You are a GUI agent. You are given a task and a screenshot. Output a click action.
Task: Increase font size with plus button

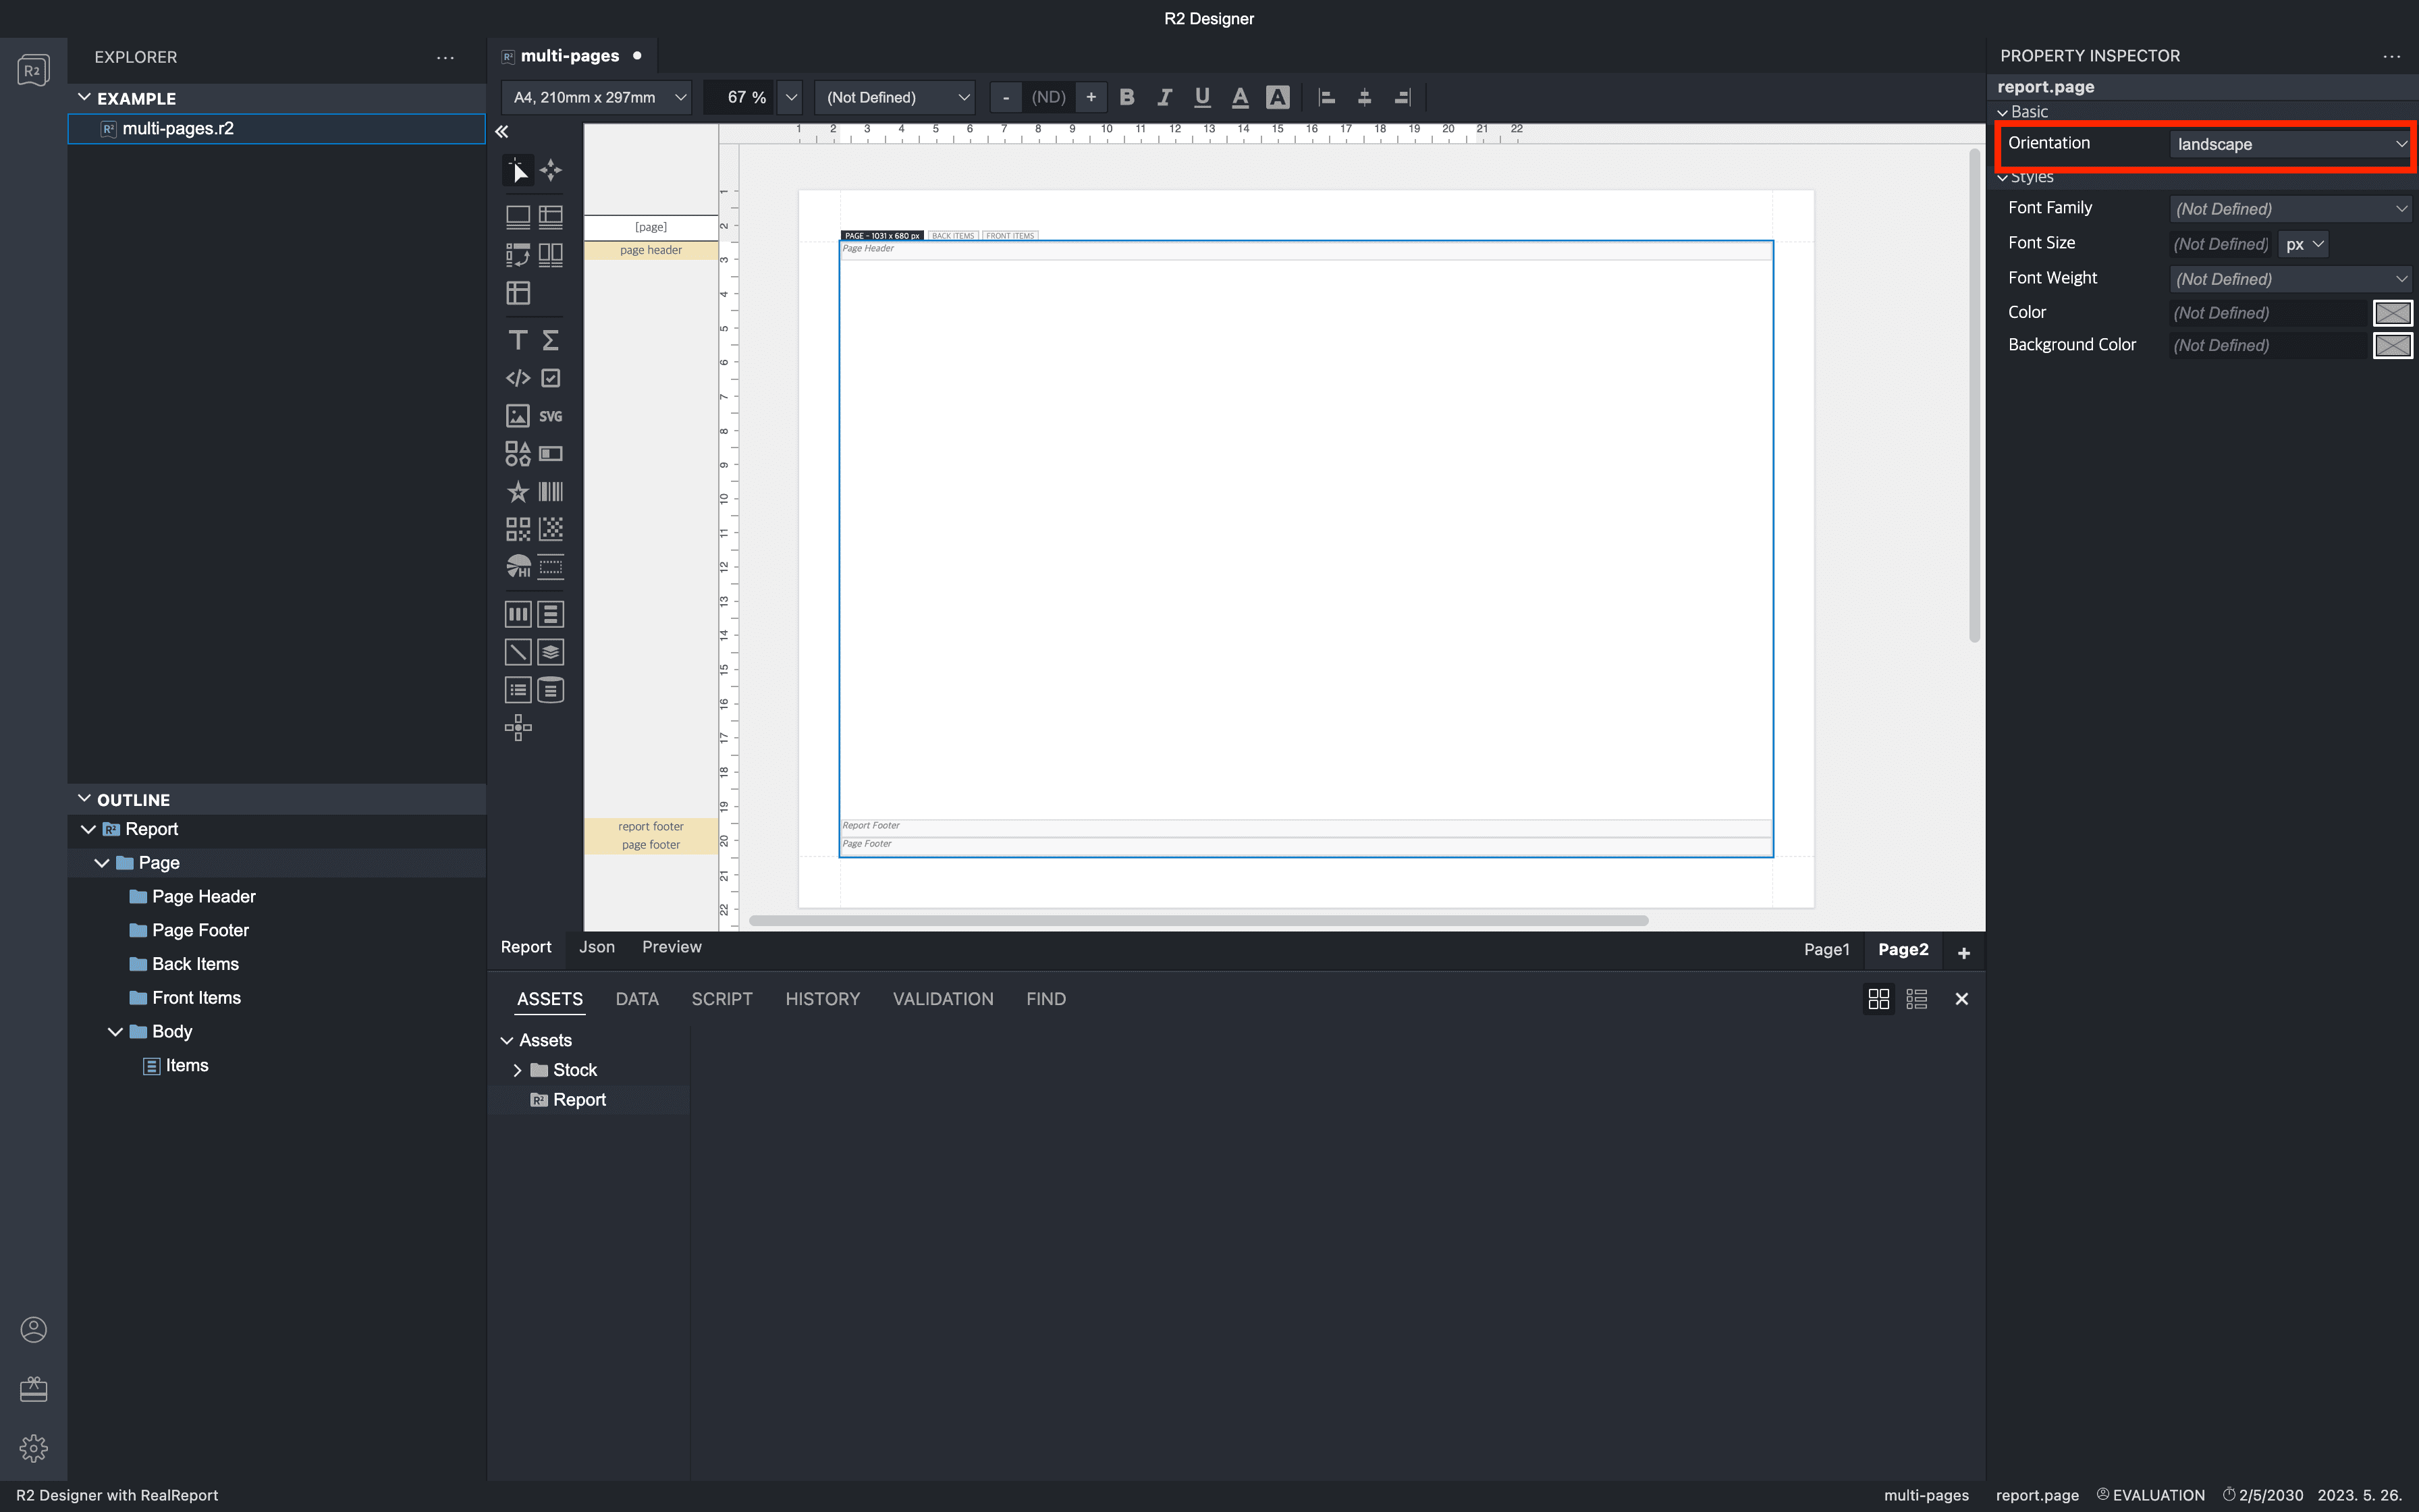click(x=1091, y=97)
